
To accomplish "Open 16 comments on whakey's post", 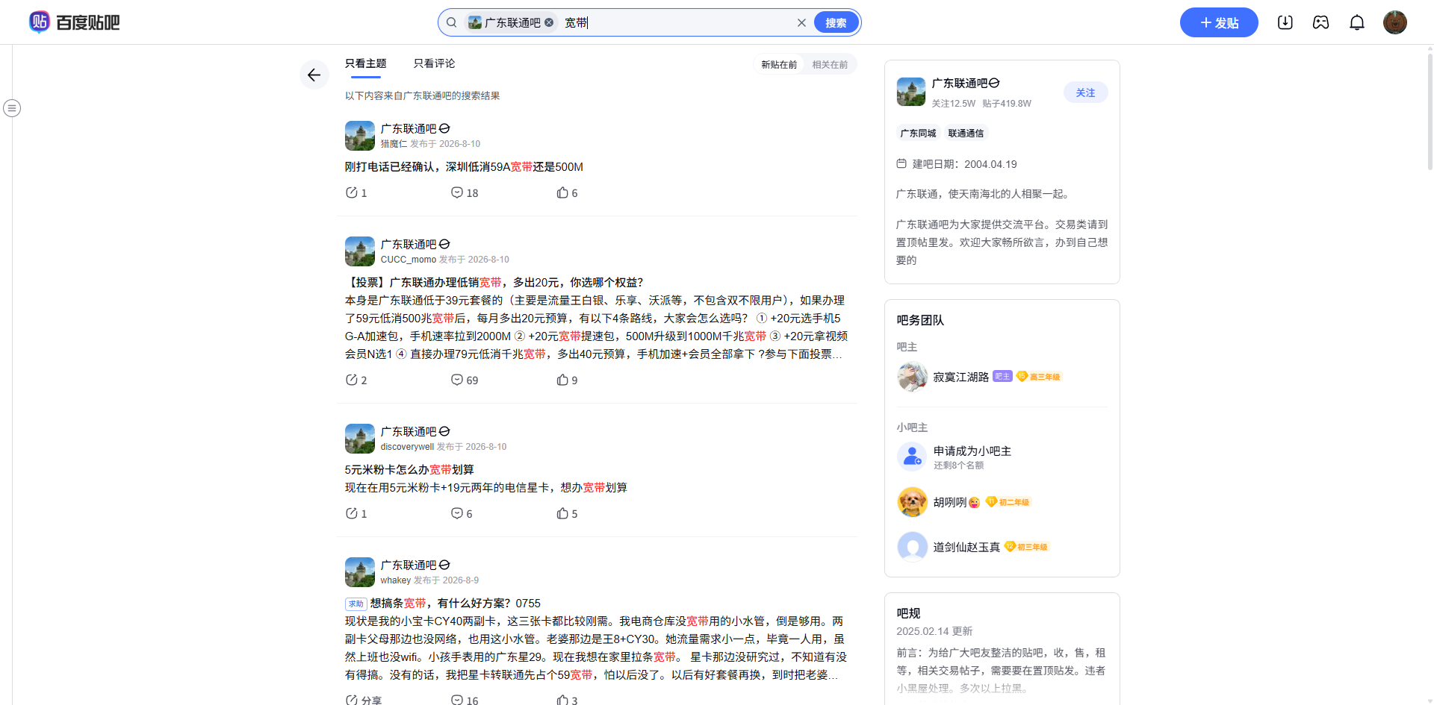I will pyautogui.click(x=465, y=701).
